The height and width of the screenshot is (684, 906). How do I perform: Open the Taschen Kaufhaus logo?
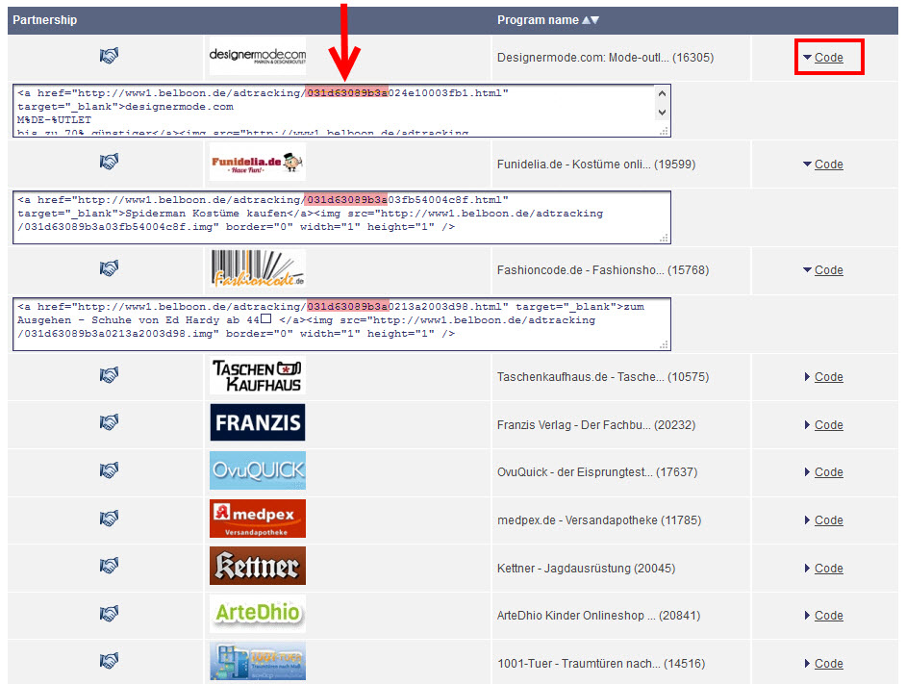258,375
